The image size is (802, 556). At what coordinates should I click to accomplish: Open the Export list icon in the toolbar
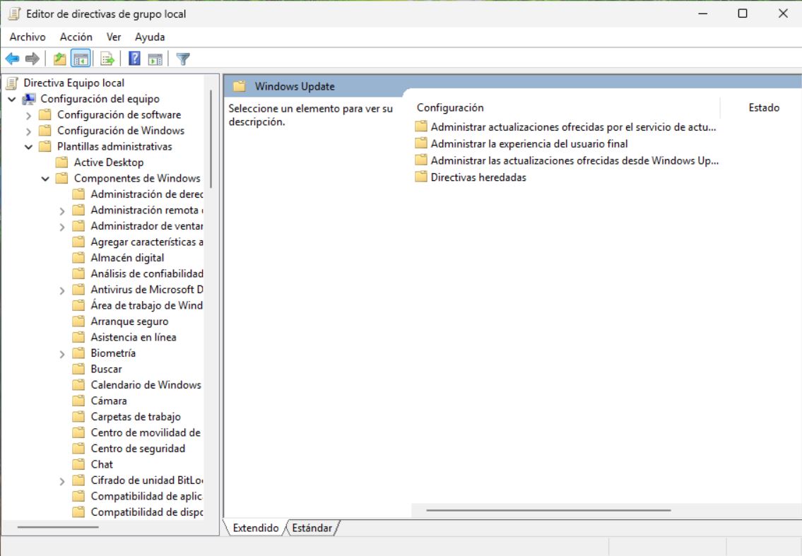click(x=107, y=58)
